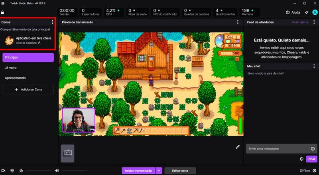
Task: Click the FPS do codificador stat
Action: 165,12
